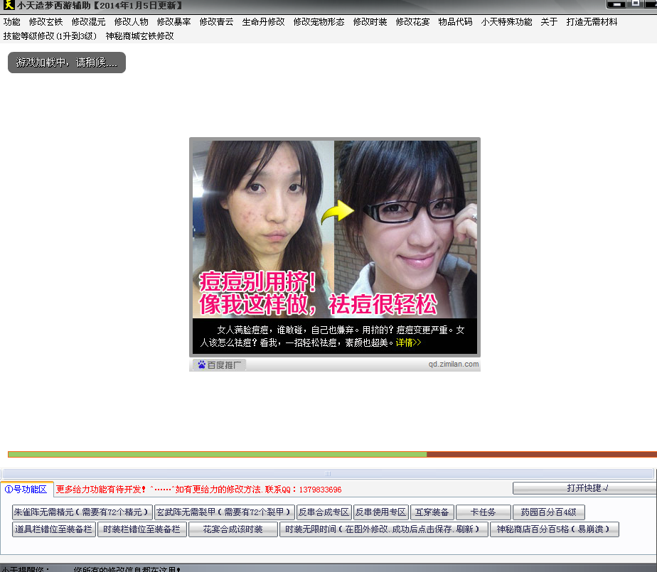Click the app logo icon in title bar
This screenshot has height=572, width=657.
9,5
